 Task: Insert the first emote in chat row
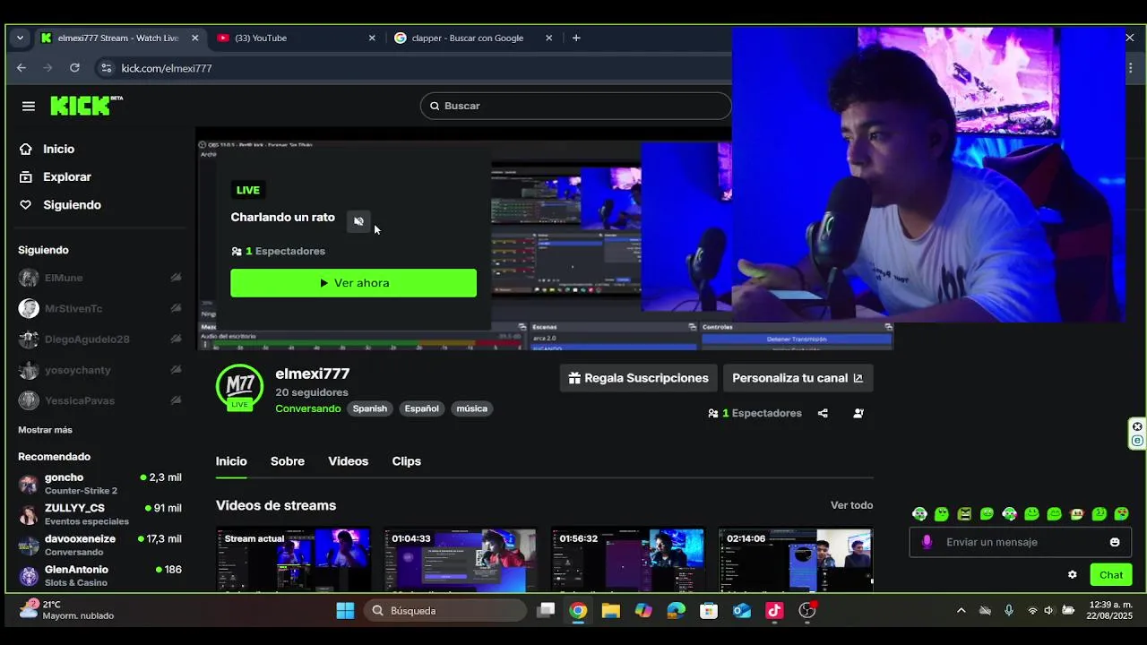919,514
